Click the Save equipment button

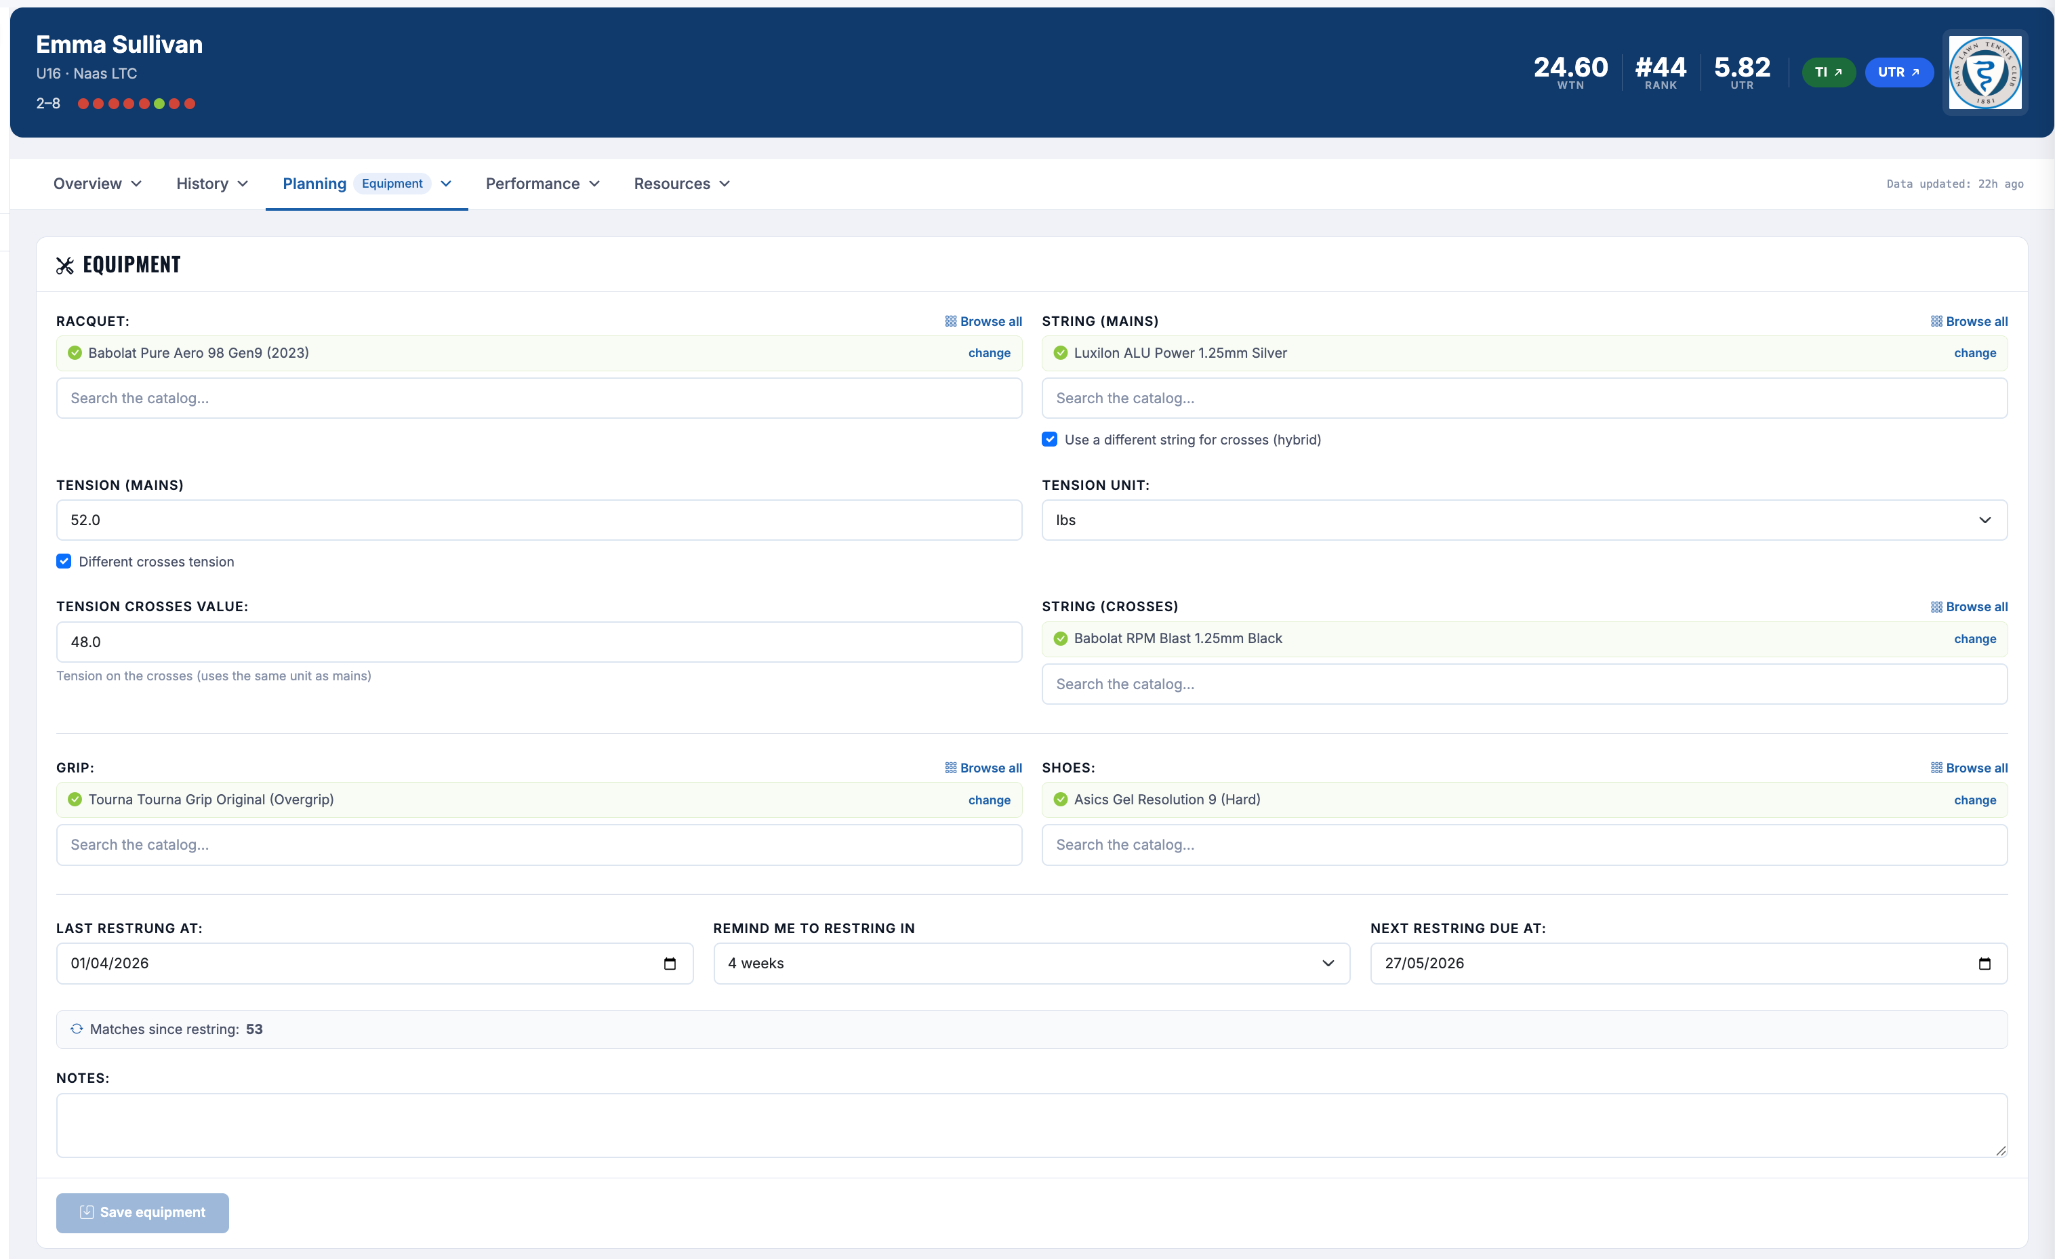[142, 1213]
